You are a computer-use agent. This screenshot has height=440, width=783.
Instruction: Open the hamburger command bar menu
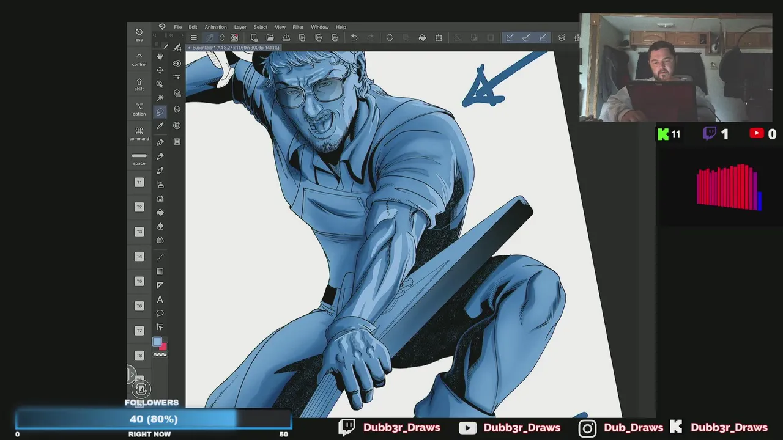(193, 37)
